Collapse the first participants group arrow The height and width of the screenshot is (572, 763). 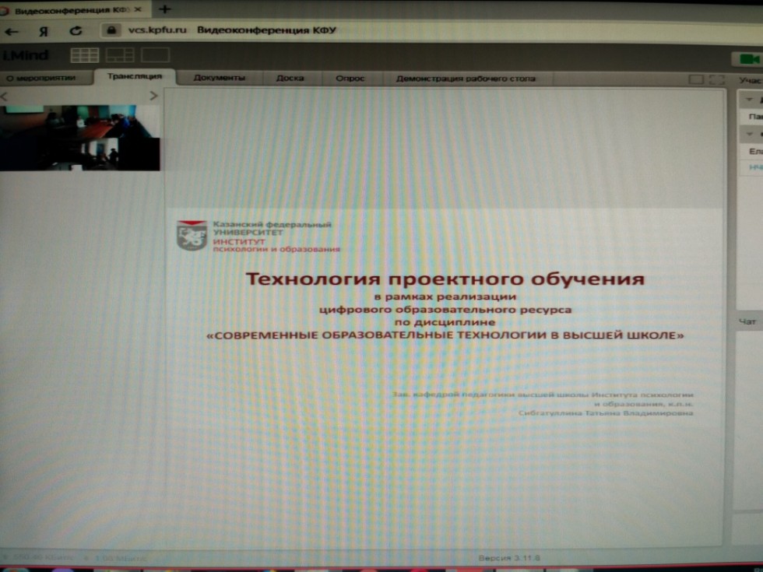(x=749, y=100)
